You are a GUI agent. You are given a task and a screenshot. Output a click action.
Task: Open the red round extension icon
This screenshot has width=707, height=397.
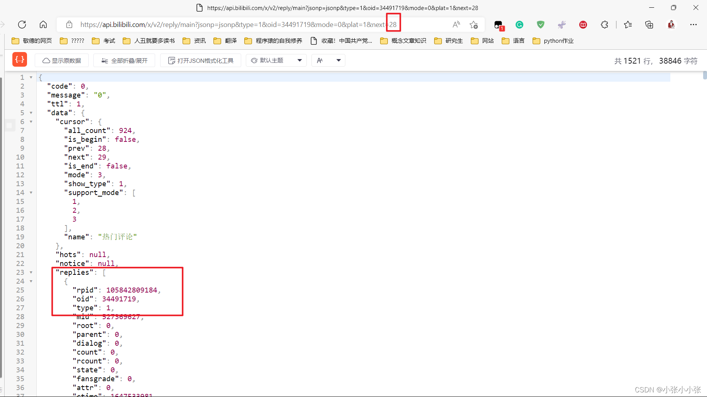coord(583,25)
